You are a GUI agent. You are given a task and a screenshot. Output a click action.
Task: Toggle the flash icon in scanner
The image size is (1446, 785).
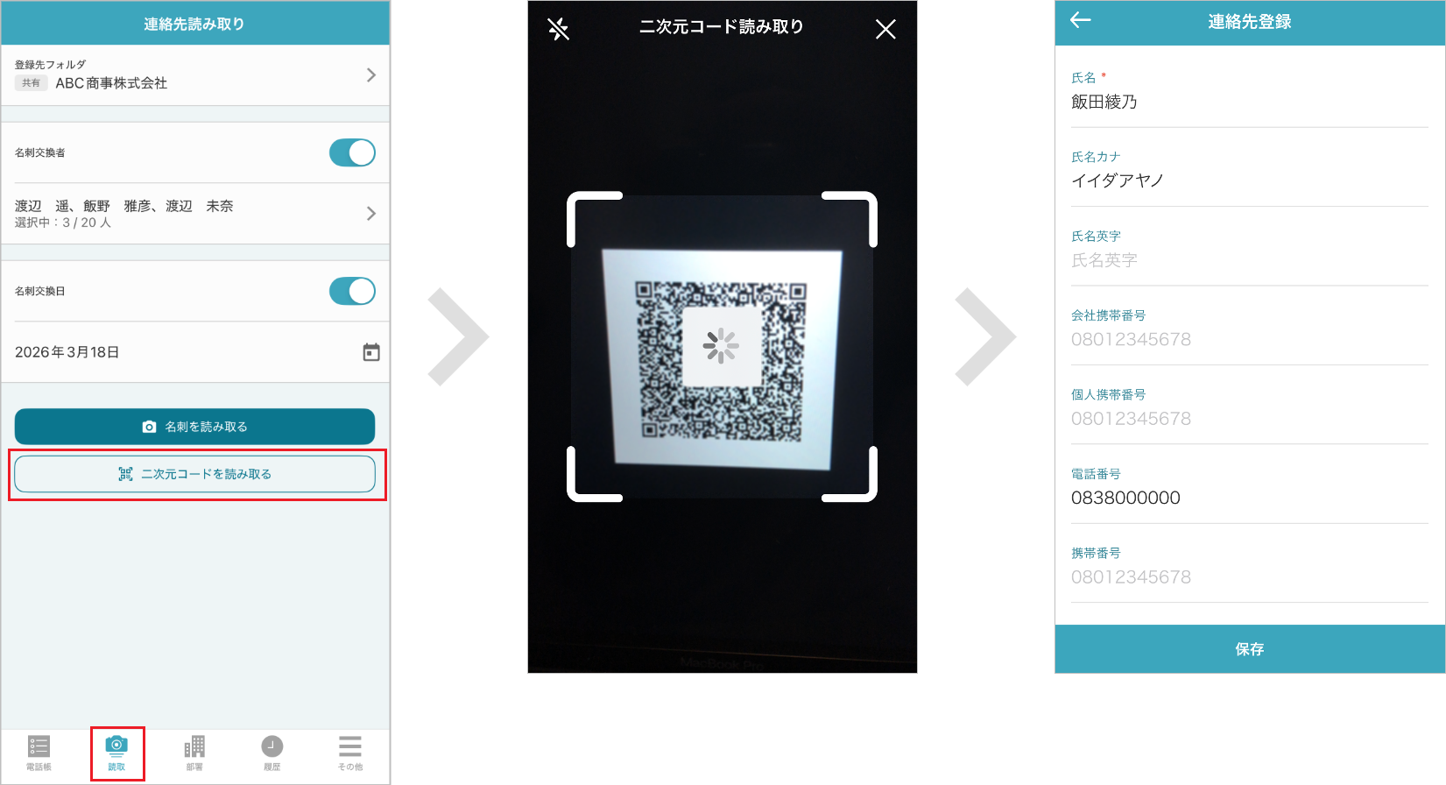558,29
